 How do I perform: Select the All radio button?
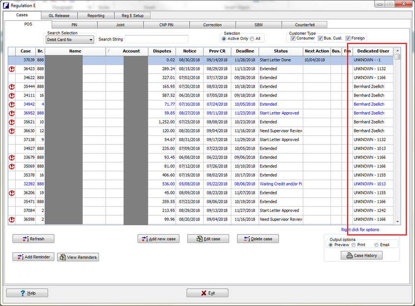(252, 38)
